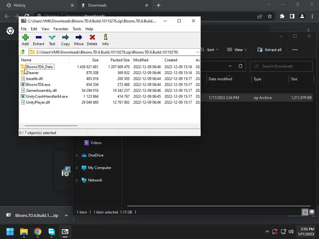Switch Explorer to details view
Image resolution: width=319 pixels, height=239 pixels.
tap(305, 212)
